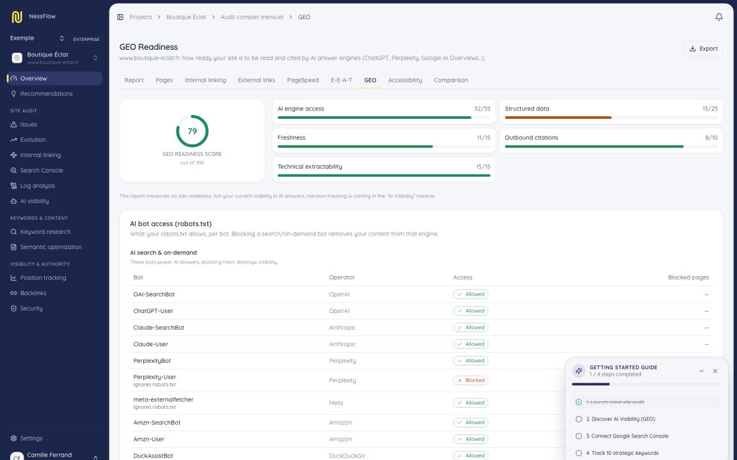Viewport: 737px width, 460px height.
Task: Check step 3 Connect Google Search Console
Action: click(x=578, y=436)
